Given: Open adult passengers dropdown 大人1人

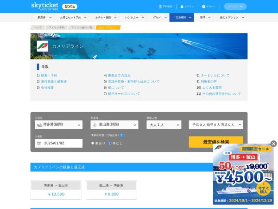Looking at the screenshot, I should tap(164, 125).
